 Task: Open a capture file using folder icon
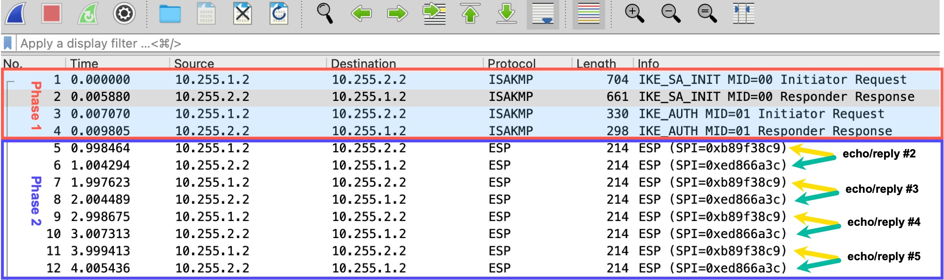click(170, 14)
